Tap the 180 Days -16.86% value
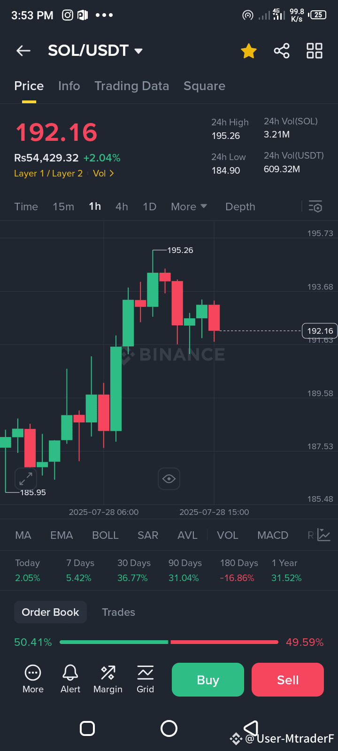This screenshot has height=751, width=338. coord(237,578)
